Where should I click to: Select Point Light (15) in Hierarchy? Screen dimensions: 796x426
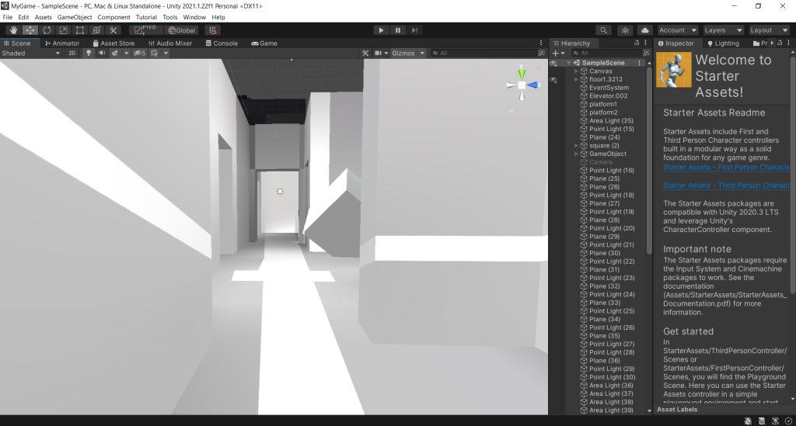click(611, 129)
